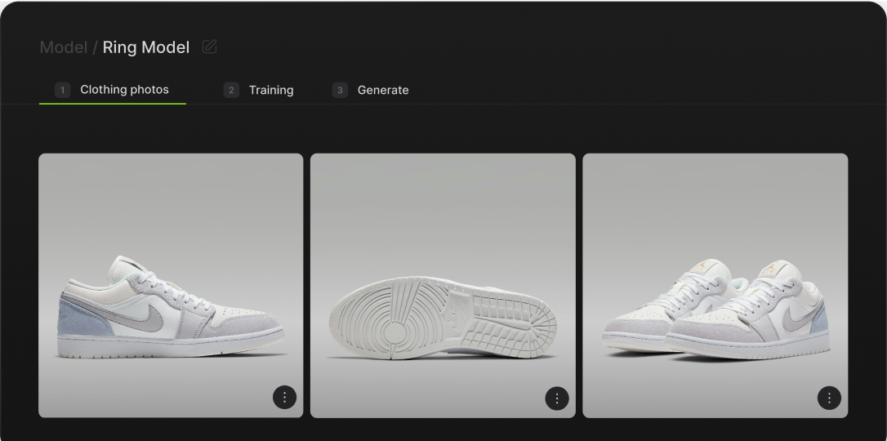This screenshot has height=441, width=887.
Task: Open the three-dot menu on the sneaker pair photo
Action: [829, 398]
